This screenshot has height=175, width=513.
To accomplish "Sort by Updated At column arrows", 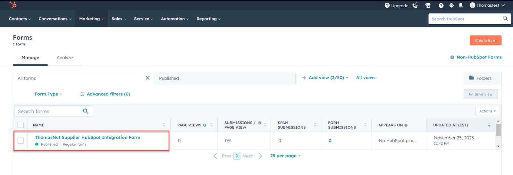I will tap(489, 125).
